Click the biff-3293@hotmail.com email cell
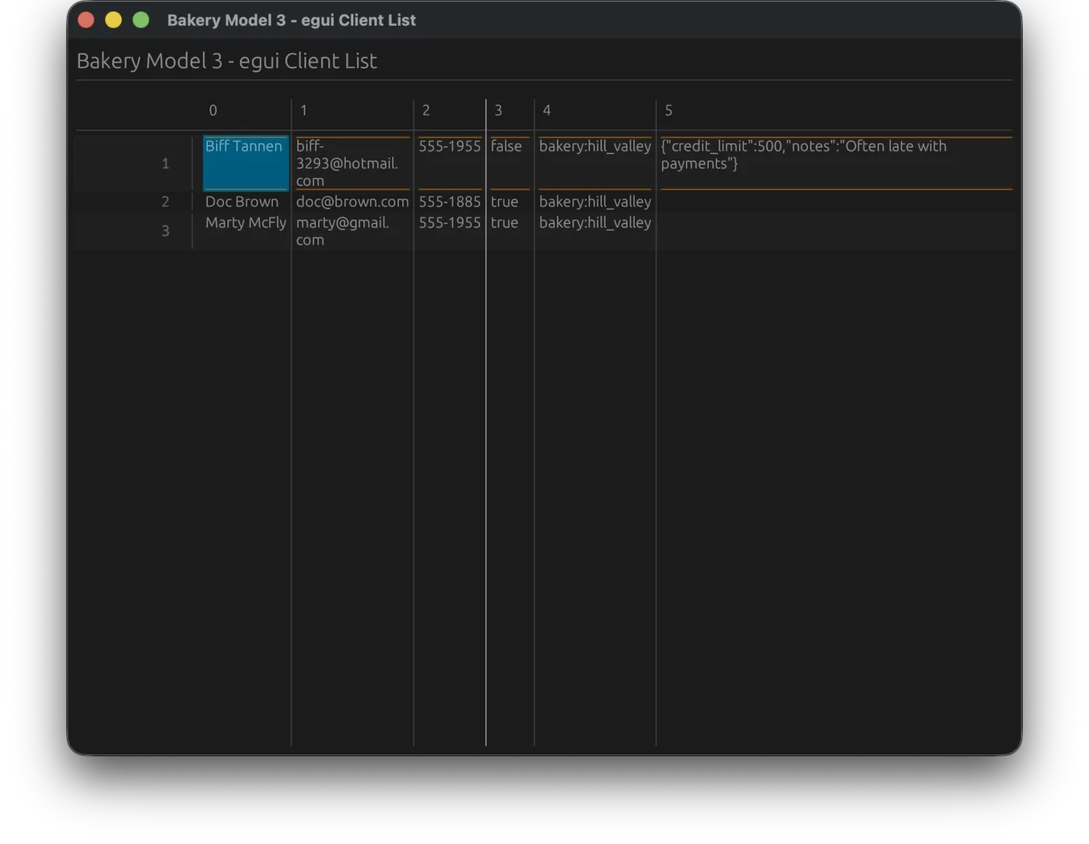The image size is (1089, 844). 352,163
